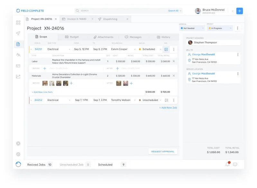
Task: Open job type dropdown for 84251
Action: click(69, 49)
